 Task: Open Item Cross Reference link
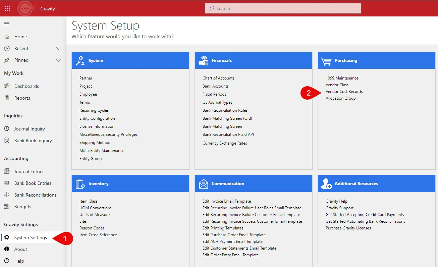point(98,235)
